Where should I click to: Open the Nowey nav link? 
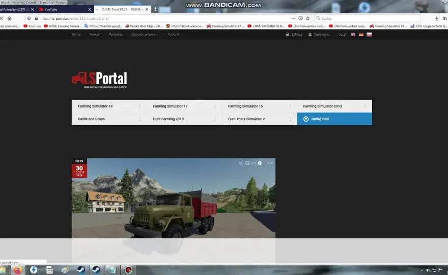pos(95,34)
